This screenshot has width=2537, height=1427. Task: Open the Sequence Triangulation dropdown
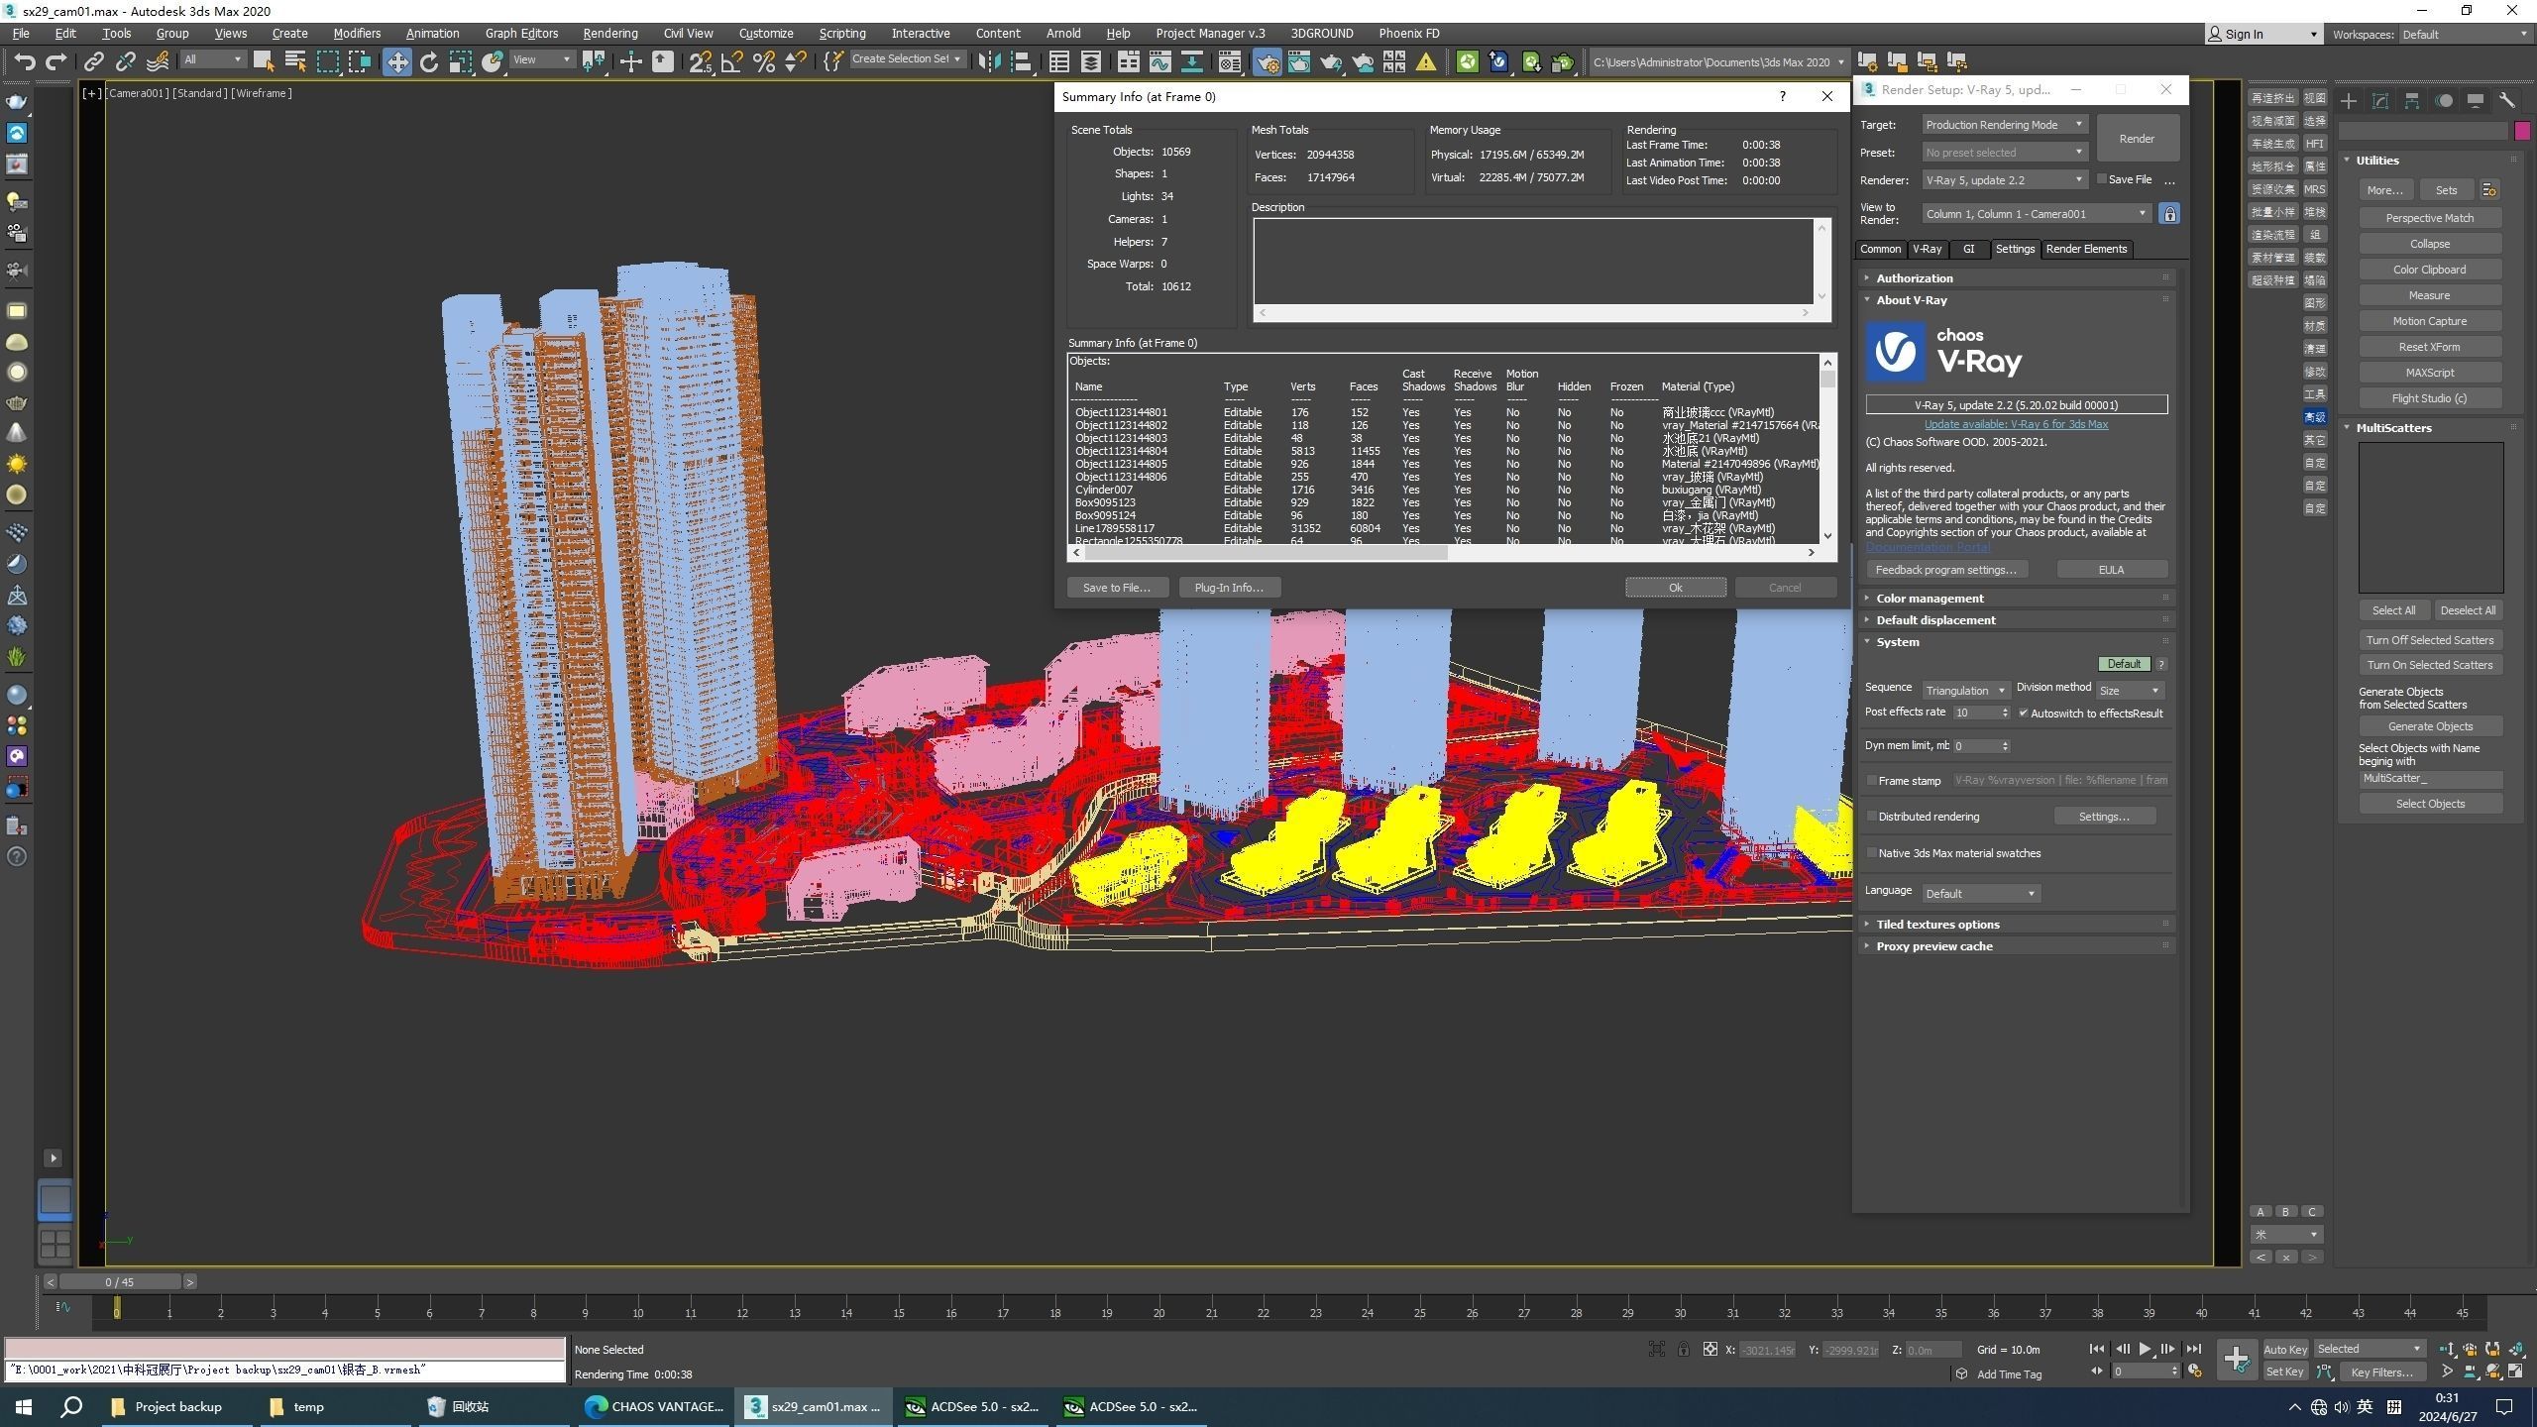coord(1964,691)
